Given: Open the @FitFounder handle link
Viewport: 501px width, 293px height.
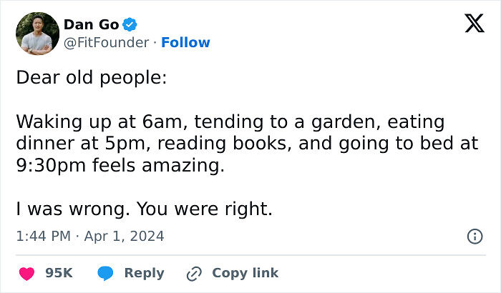Looking at the screenshot, I should [x=106, y=43].
